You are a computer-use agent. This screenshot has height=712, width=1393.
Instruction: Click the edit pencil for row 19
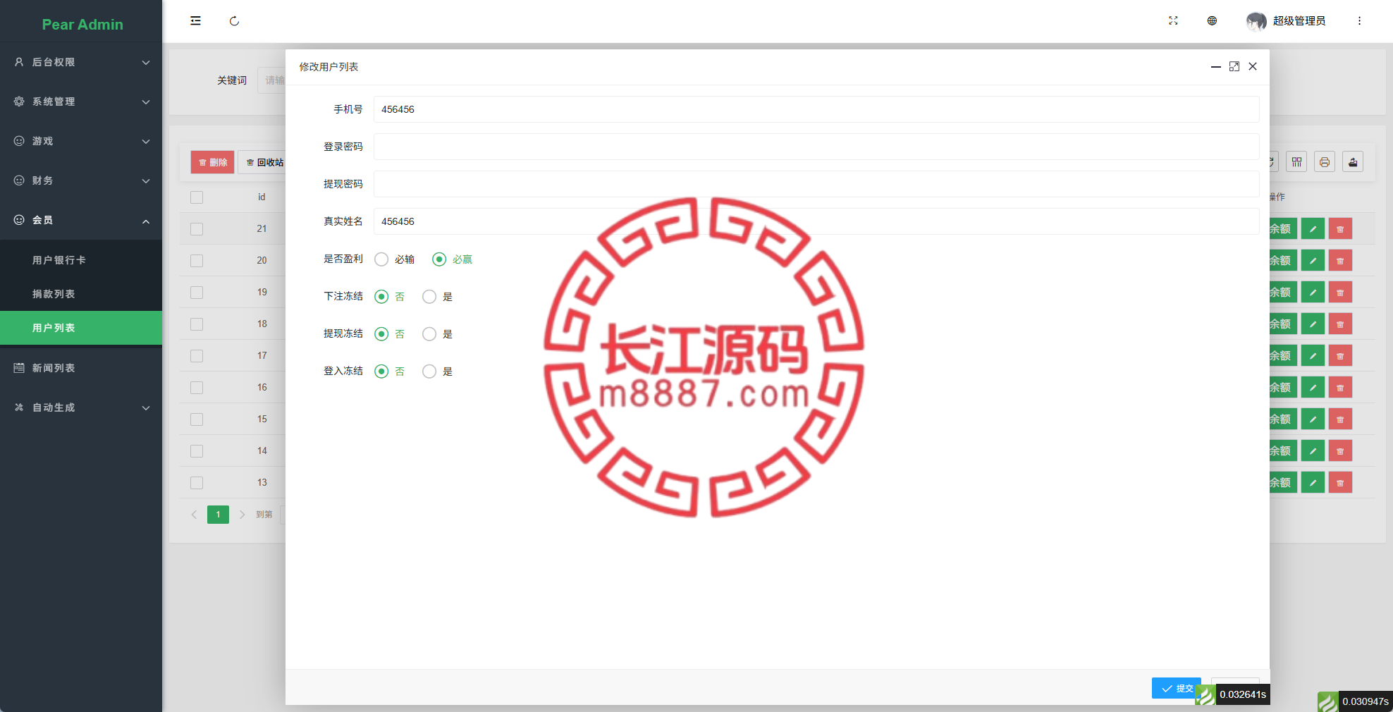pyautogui.click(x=1313, y=293)
